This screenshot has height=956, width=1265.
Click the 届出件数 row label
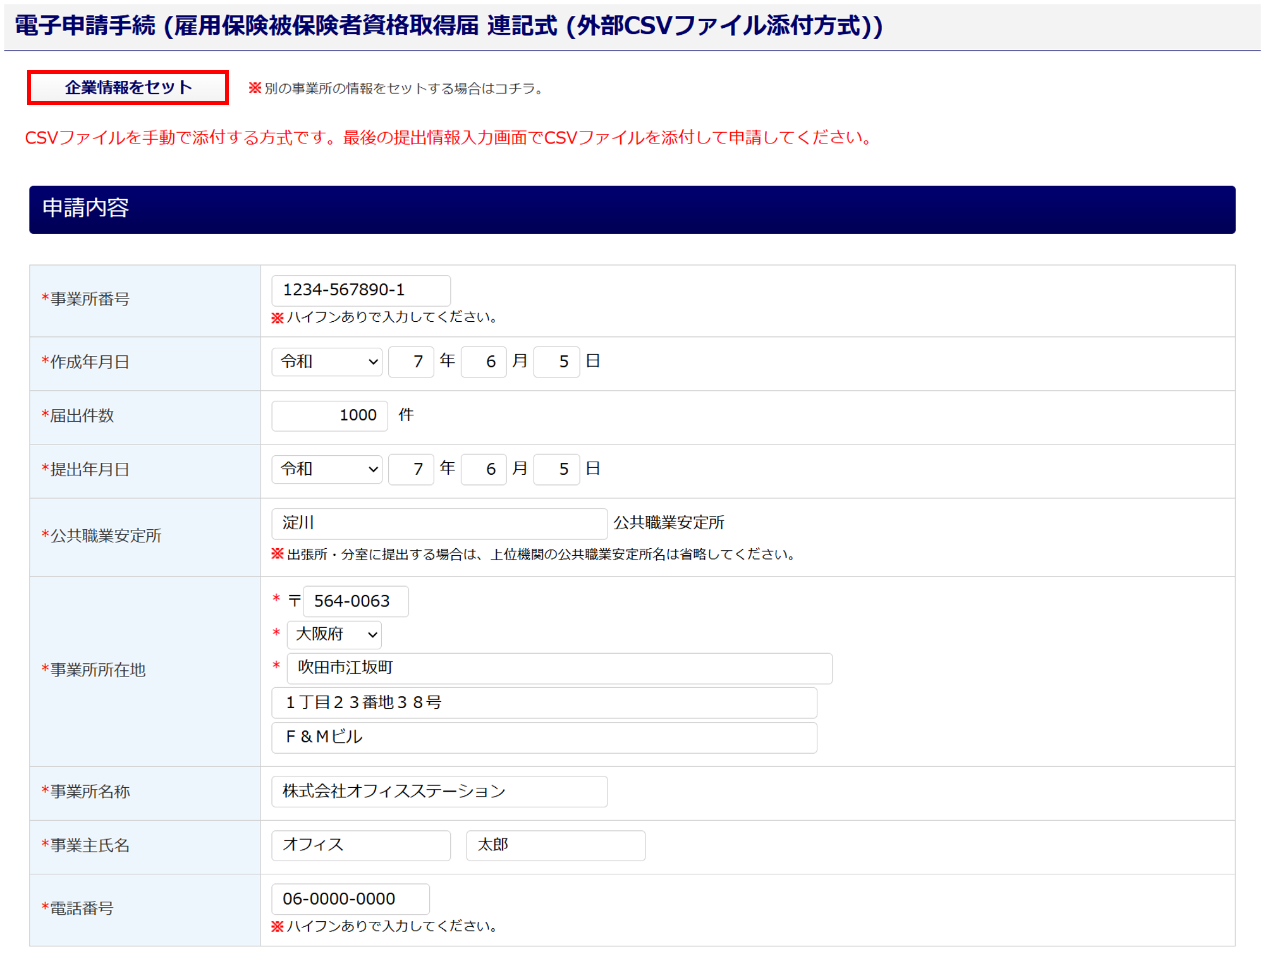point(77,415)
